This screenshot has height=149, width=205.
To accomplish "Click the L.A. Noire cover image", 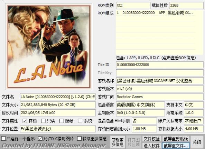I will [x=49, y=47].
